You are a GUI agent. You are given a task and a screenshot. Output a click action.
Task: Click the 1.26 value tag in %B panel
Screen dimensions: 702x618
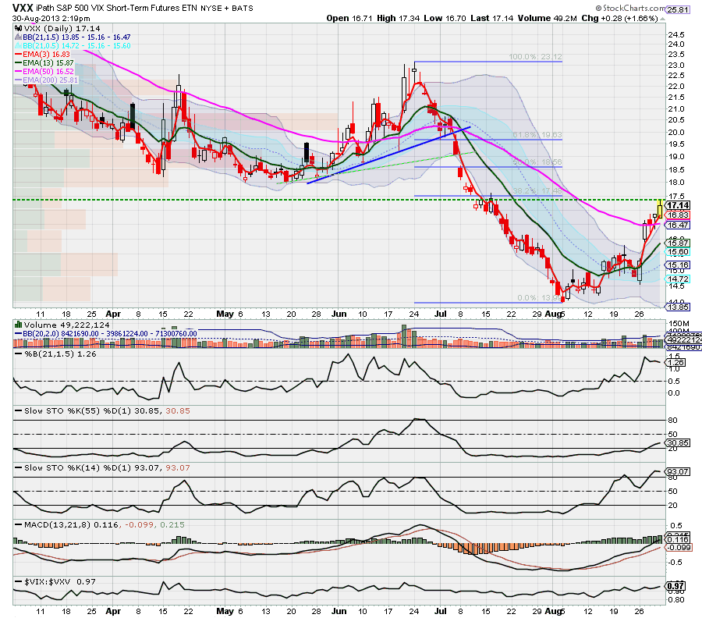tap(675, 362)
